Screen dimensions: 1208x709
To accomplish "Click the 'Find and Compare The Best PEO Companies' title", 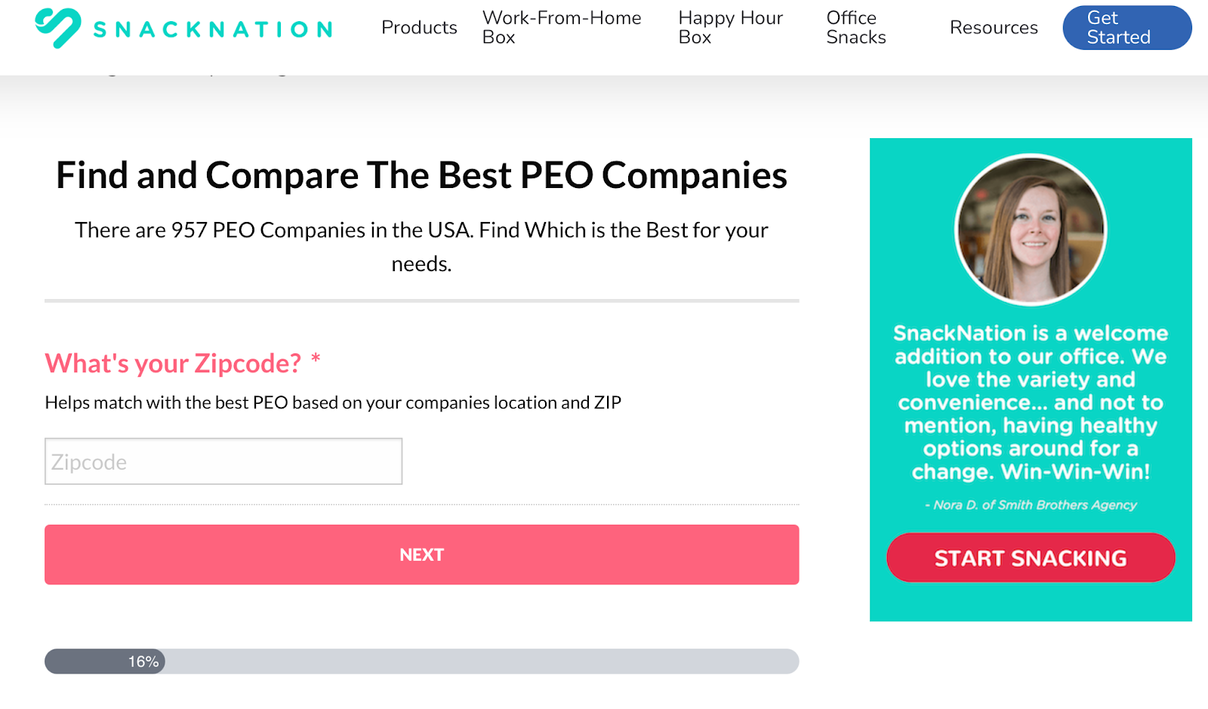I will 421,174.
